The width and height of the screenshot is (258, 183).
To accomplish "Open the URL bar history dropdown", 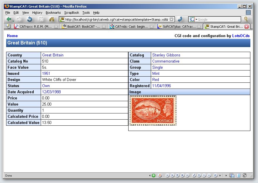I will click(x=172, y=19).
